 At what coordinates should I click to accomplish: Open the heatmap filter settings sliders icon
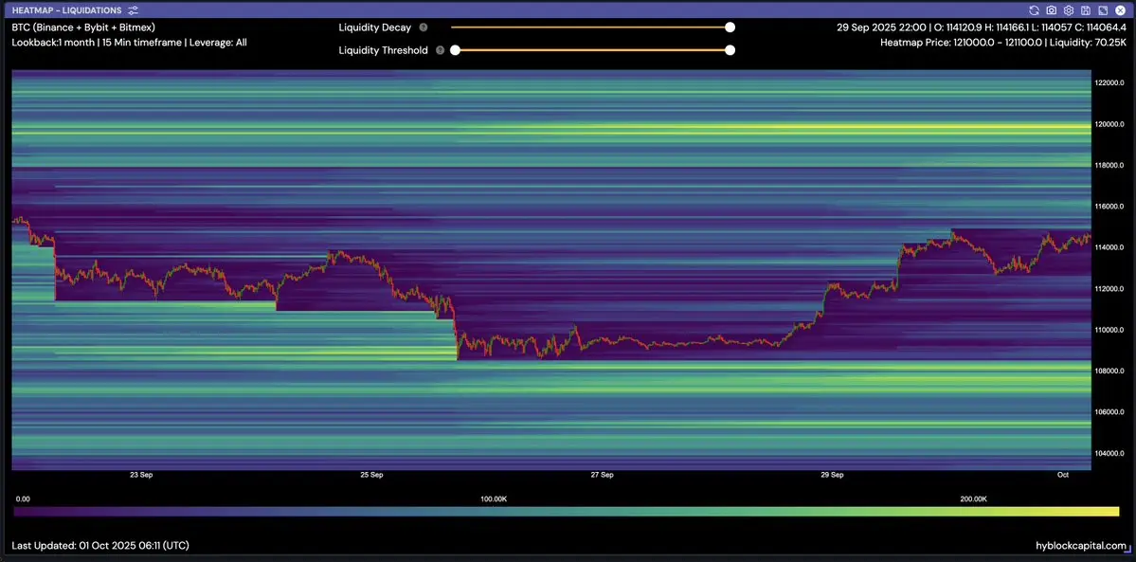133,10
